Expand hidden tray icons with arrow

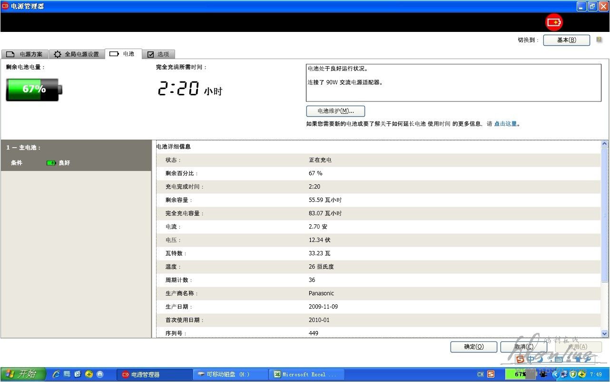pyautogui.click(x=555, y=374)
